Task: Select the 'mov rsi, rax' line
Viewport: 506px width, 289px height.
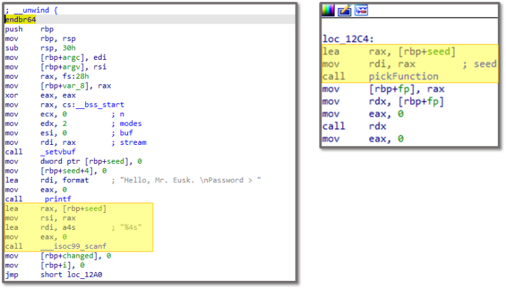Action: (40, 218)
